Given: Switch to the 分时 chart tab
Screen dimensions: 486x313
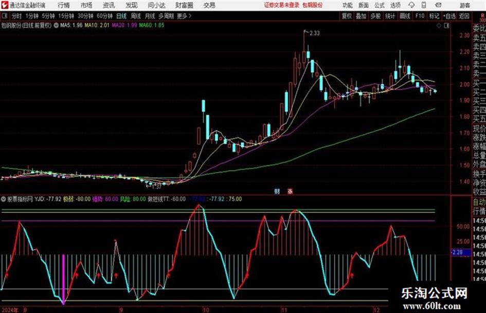Looking at the screenshot, I should point(17,16).
